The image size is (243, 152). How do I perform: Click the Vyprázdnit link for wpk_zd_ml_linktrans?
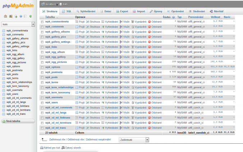141,118
